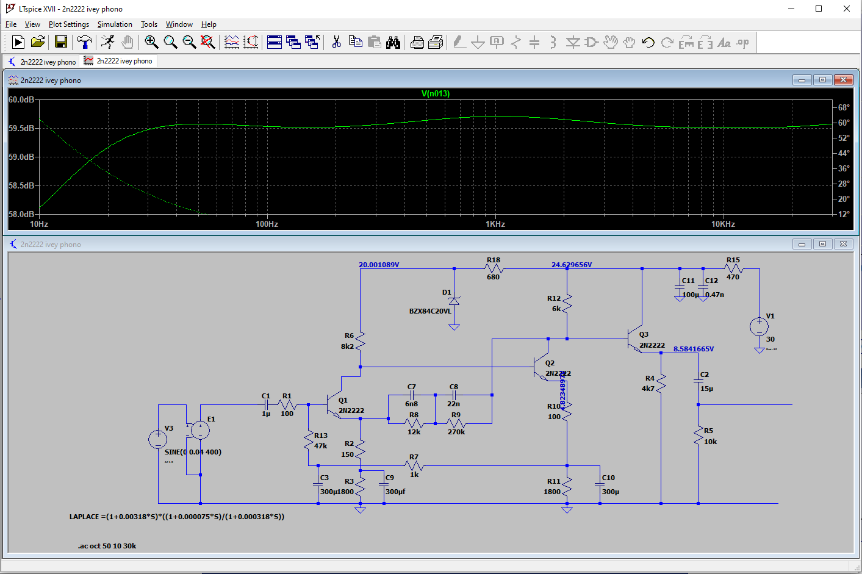Open the Plot Settings menu

[69, 24]
